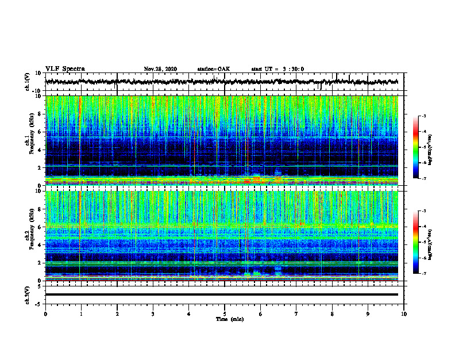Select the "VLF Spectra" title text
This screenshot has width=455, height=352.
tap(65, 69)
